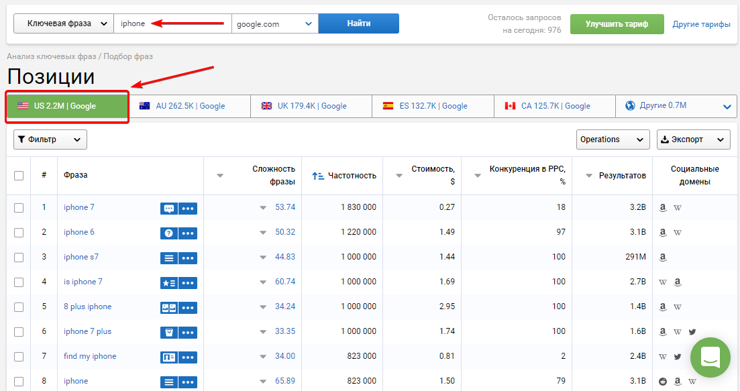740x391 pixels.
Task: Check the box for is iphone 7 row
Action: point(19,282)
